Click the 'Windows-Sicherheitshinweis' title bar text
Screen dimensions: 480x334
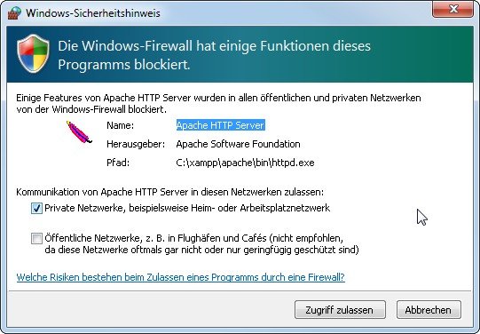(93, 13)
